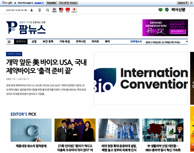This screenshot has width=194, height=153.
Task: Open the English language dropdown
Action: (39, 3)
